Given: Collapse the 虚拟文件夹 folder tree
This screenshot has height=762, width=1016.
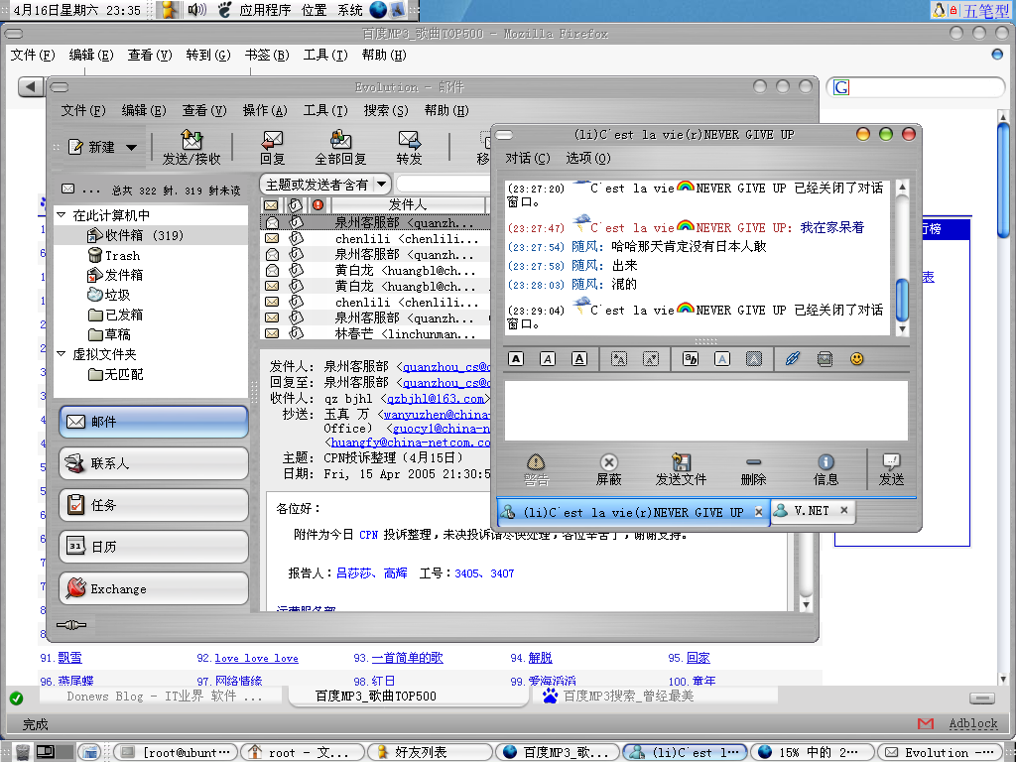Looking at the screenshot, I should point(61,354).
